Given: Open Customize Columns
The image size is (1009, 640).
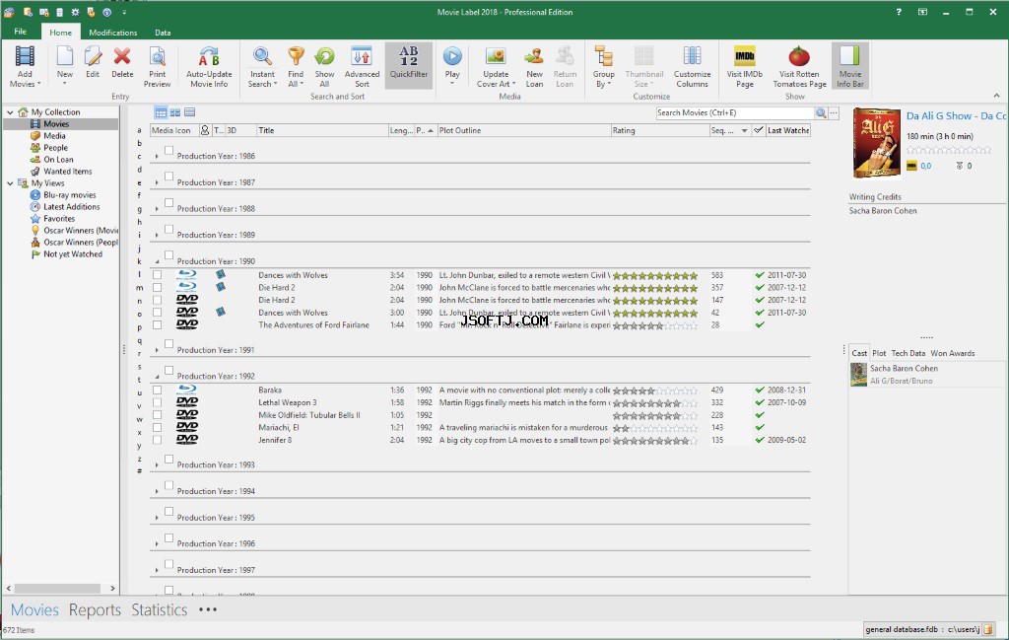Looking at the screenshot, I should (692, 66).
